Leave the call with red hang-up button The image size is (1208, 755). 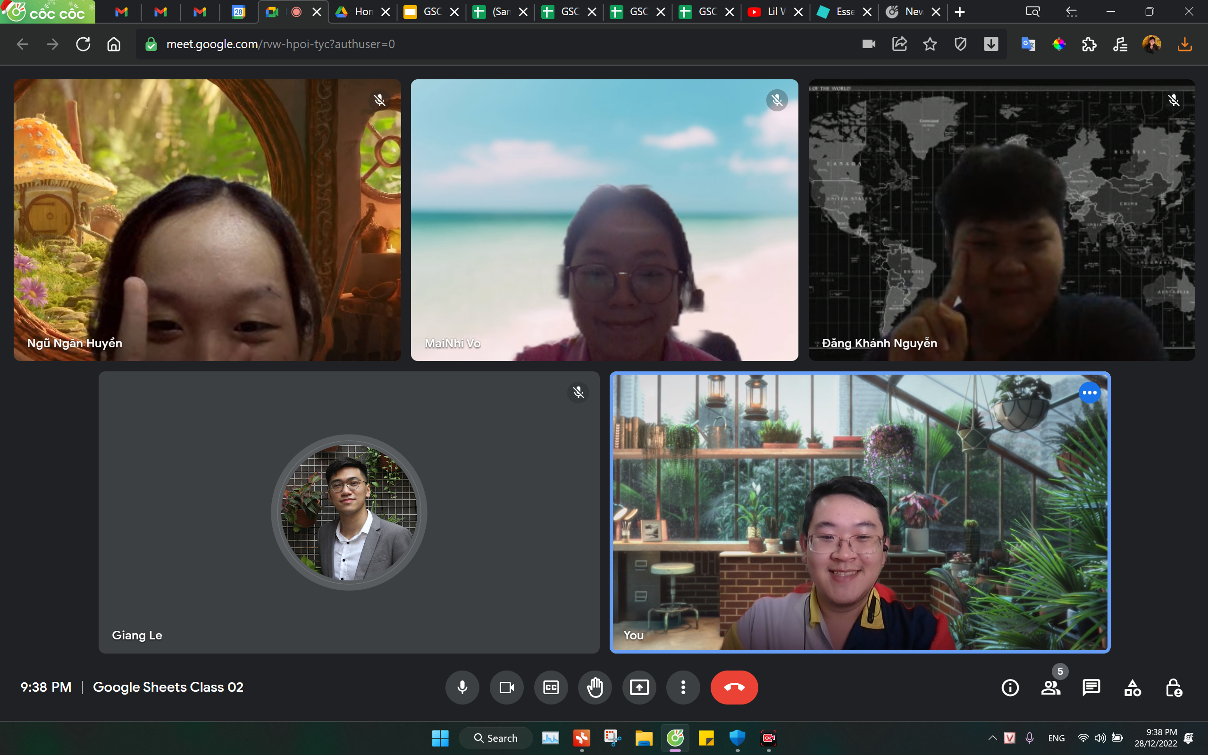[734, 688]
